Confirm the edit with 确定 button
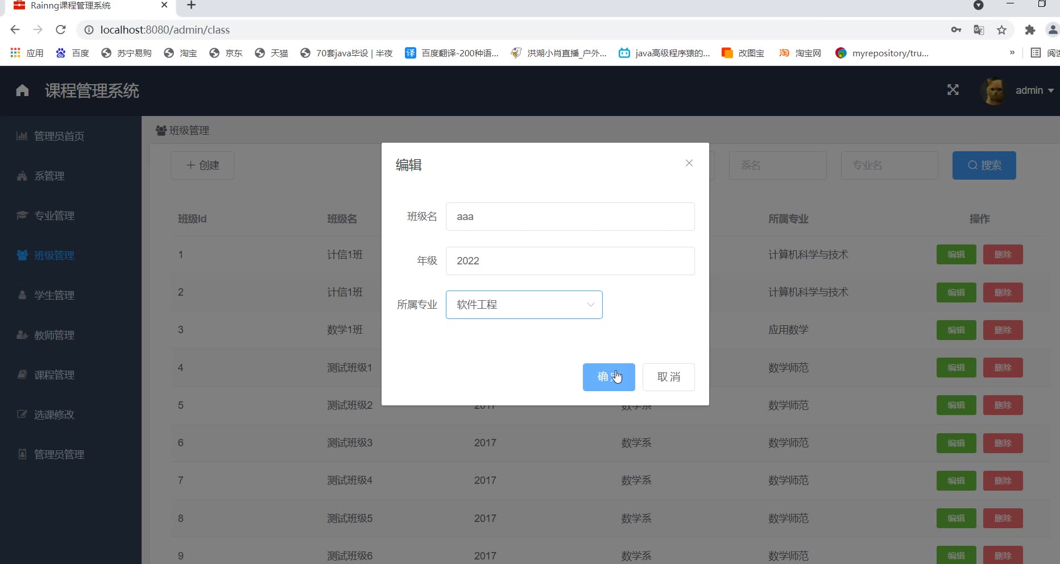This screenshot has width=1060, height=564. (x=608, y=377)
